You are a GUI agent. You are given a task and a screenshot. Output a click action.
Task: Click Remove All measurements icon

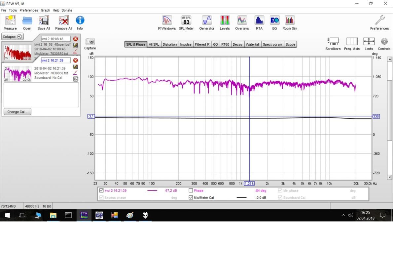63,22
